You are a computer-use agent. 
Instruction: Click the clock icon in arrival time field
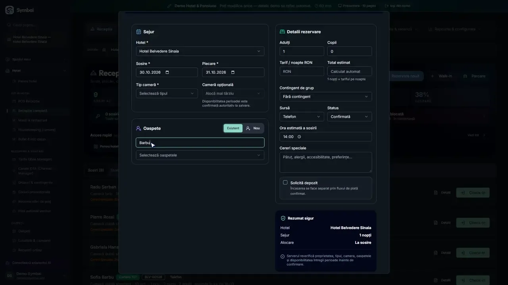[299, 137]
